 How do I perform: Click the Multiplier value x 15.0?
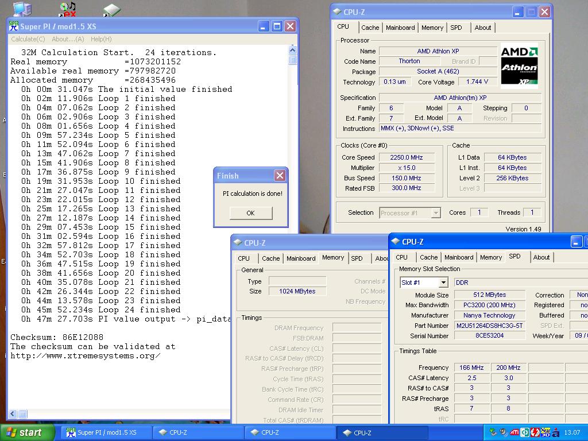(407, 168)
